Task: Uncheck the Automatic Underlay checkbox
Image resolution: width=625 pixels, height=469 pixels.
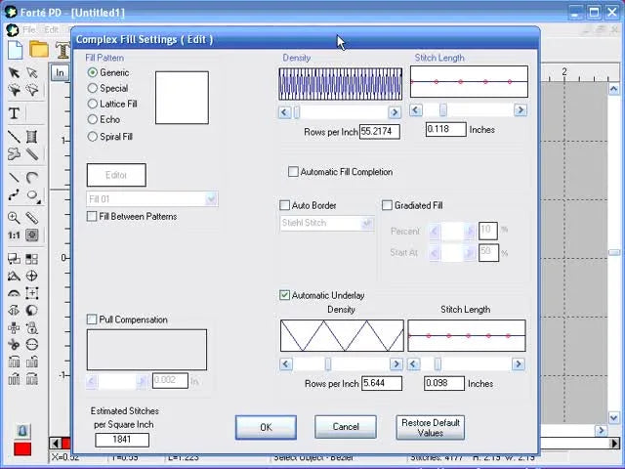Action: pos(285,295)
